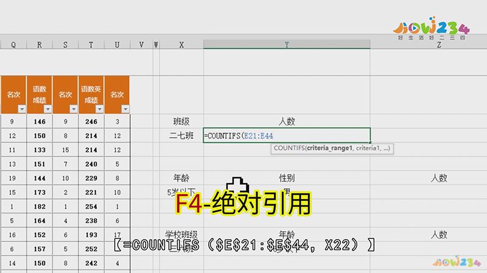Select cell with value 144
The width and height of the screenshot is (487, 273).
(40, 178)
